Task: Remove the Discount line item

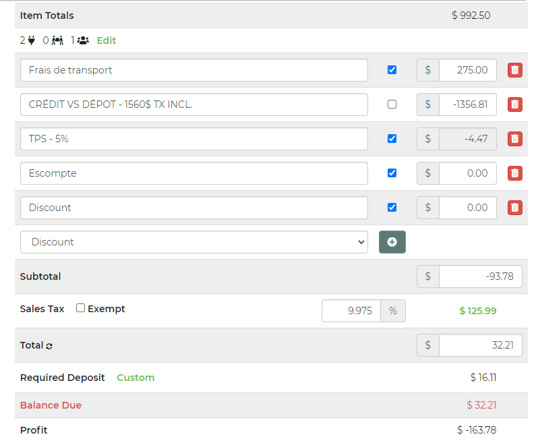Action: 514,208
